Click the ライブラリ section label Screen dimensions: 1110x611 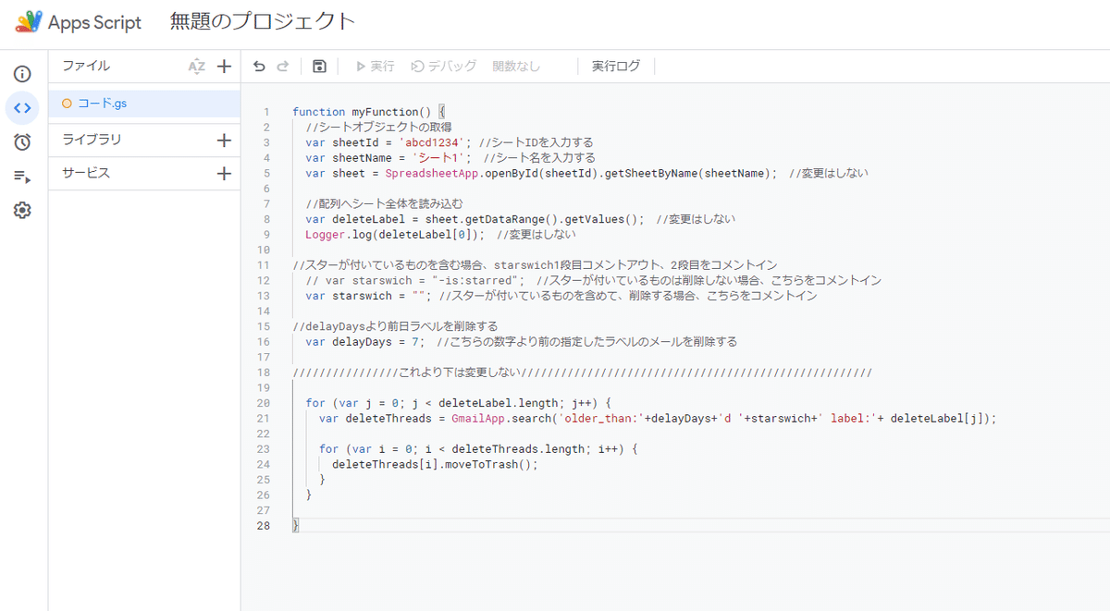[92, 141]
